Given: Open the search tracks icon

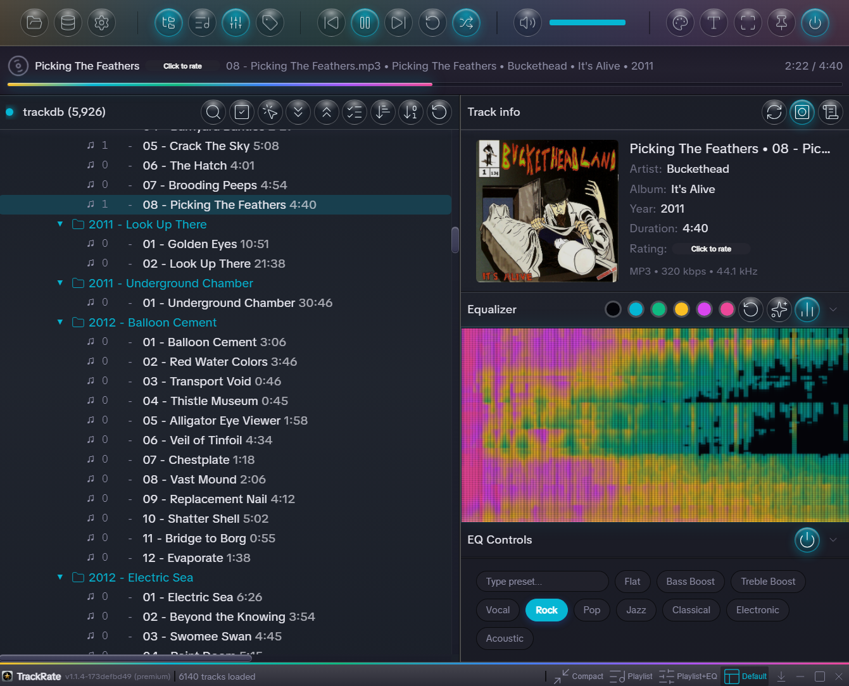Looking at the screenshot, I should point(213,113).
